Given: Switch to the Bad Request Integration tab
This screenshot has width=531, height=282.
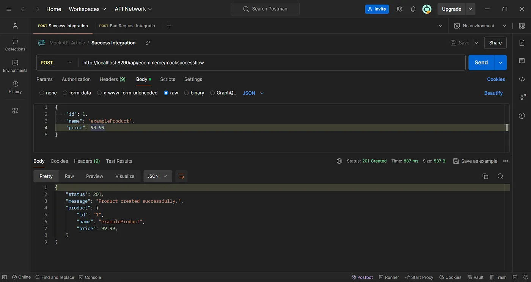Looking at the screenshot, I should (x=127, y=26).
